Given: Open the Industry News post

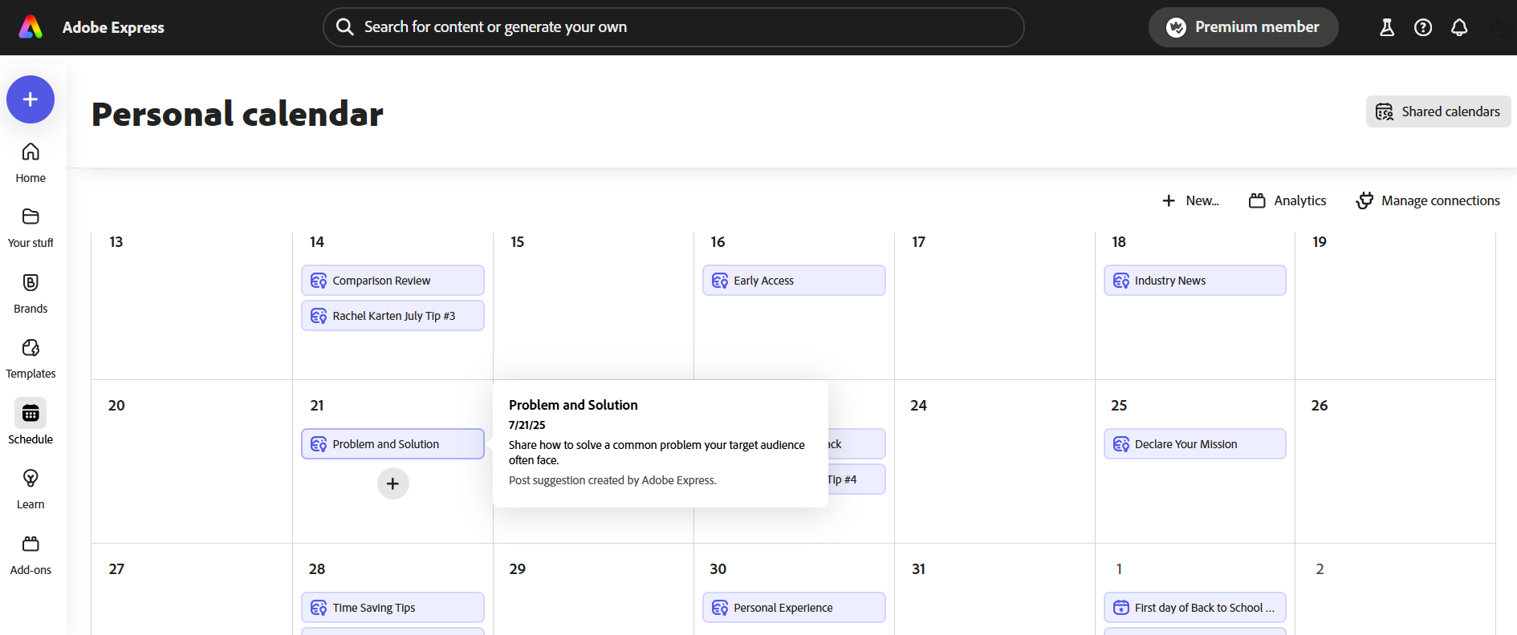Looking at the screenshot, I should pos(1194,281).
